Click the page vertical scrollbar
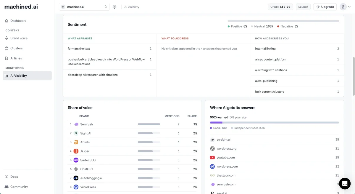The height and width of the screenshot is (194, 355). point(353,76)
